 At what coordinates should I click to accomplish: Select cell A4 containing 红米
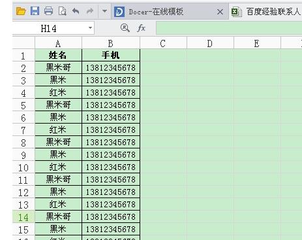click(58, 92)
